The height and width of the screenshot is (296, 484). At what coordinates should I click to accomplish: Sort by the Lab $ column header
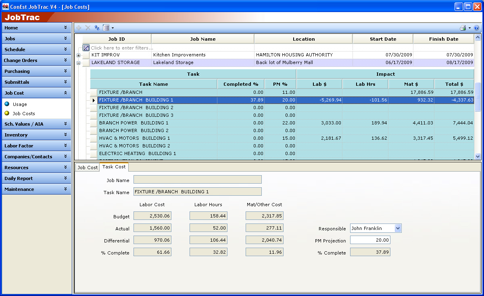(319, 84)
